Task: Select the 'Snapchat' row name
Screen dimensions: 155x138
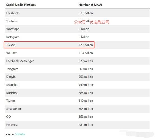Action: tap(12, 85)
